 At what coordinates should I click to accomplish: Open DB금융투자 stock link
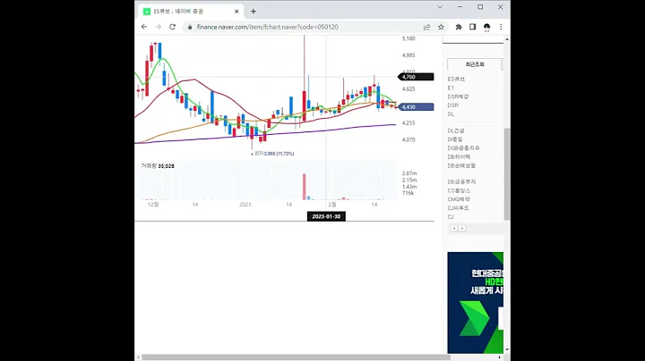(461, 181)
